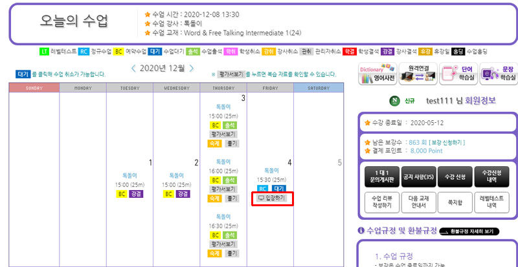518x267 pixels.
Task: Click the 대기 badge on Friday's class
Action: click(278, 188)
